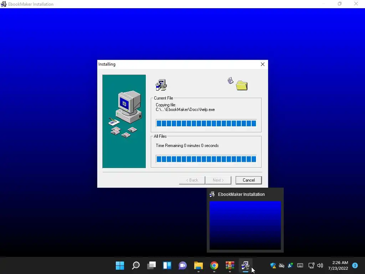Click the Time Remaining 0 minutes text

tap(187, 146)
